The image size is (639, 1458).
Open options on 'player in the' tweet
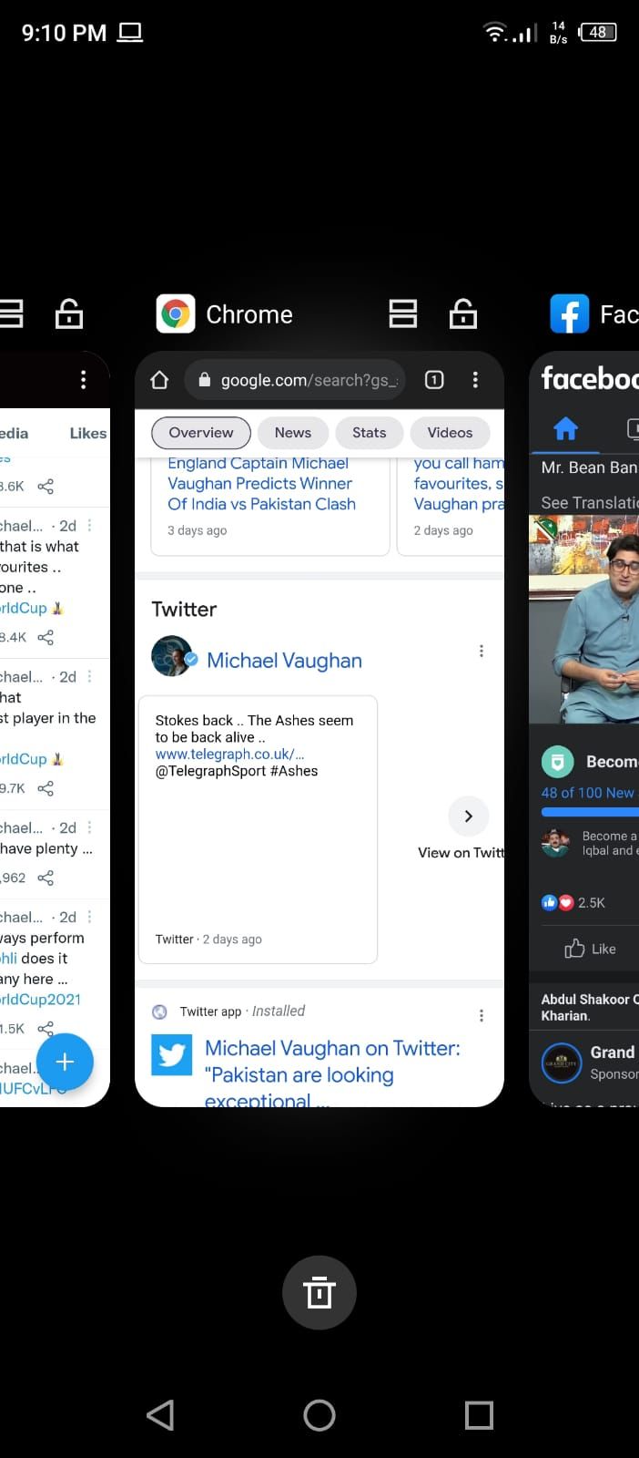click(x=89, y=677)
